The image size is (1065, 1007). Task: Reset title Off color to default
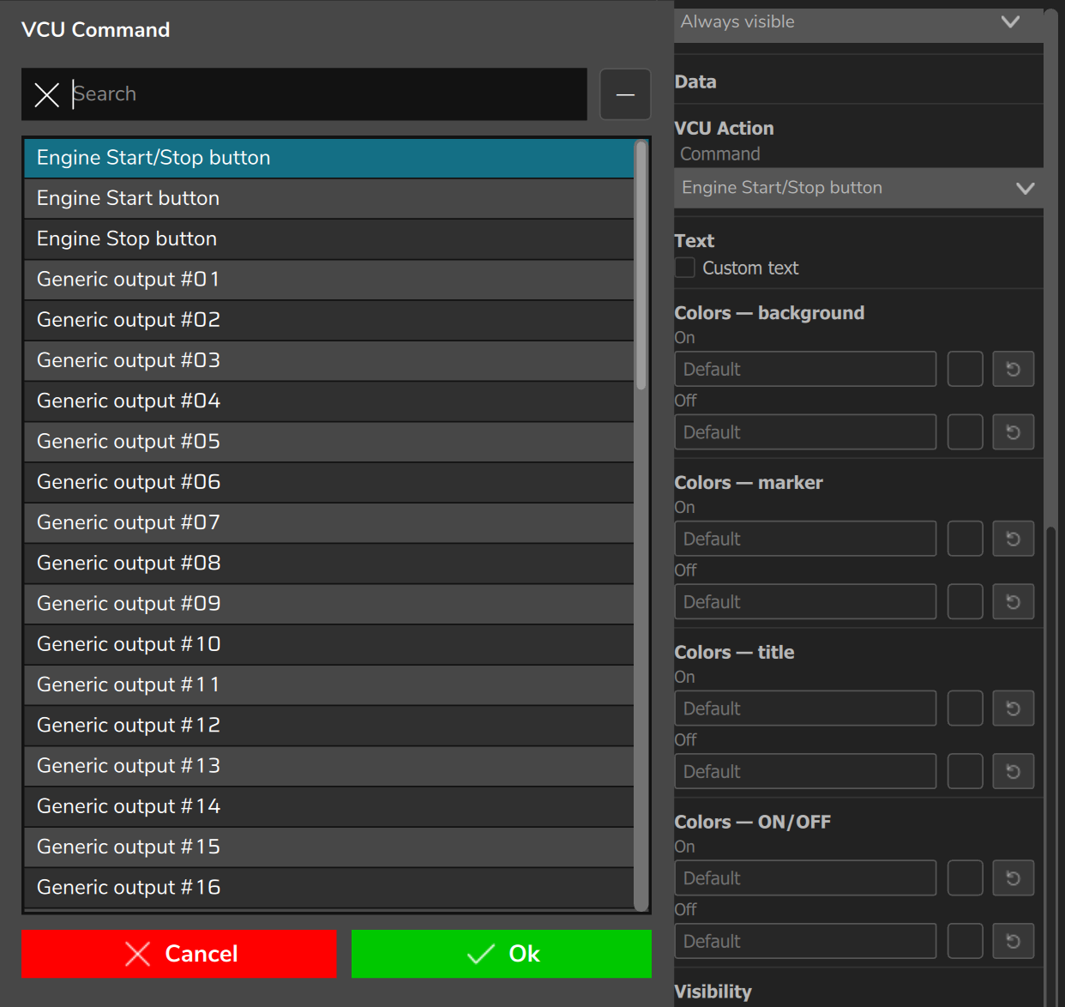[x=1013, y=772]
